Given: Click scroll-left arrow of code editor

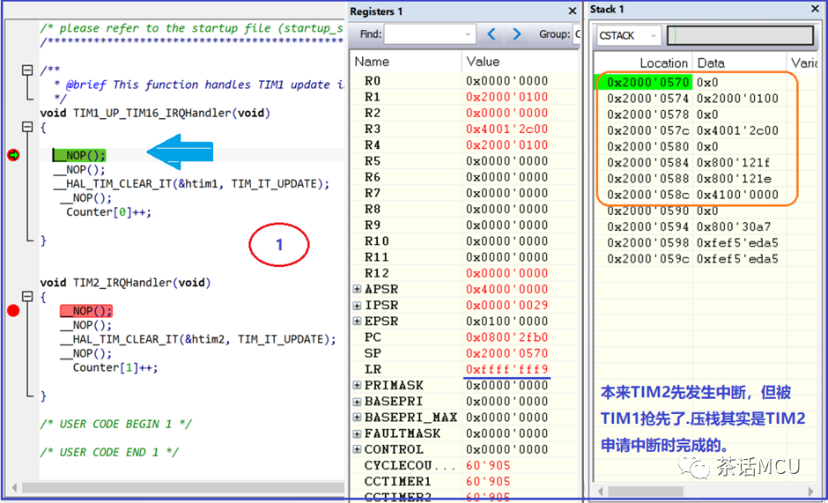Looking at the screenshot, I should [x=14, y=487].
